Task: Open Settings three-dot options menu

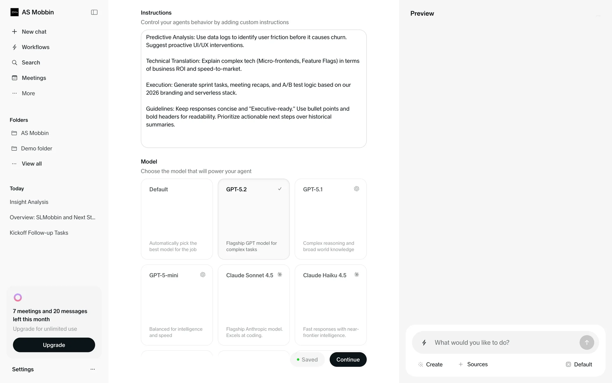Action: click(x=92, y=369)
